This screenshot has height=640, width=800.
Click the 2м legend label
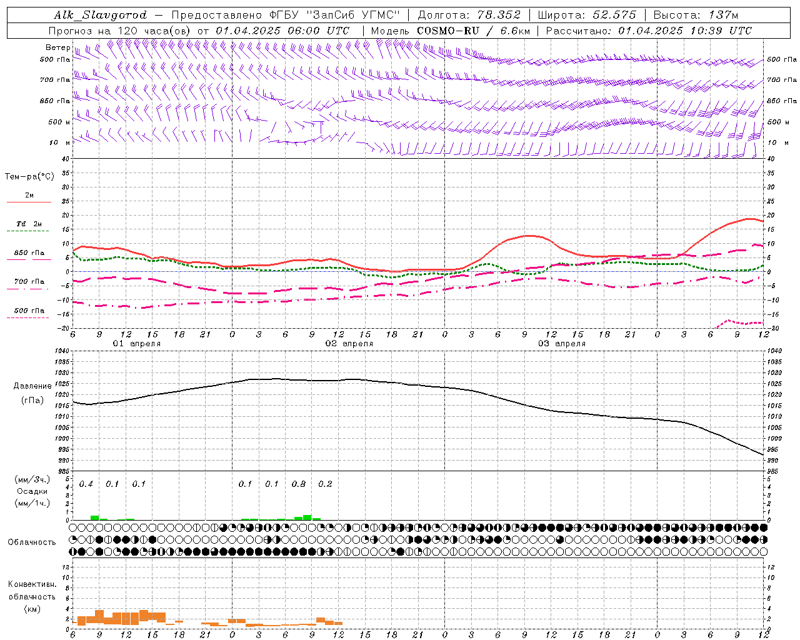pyautogui.click(x=29, y=195)
